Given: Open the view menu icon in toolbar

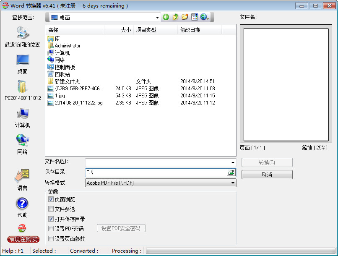Looking at the screenshot, I should click(x=194, y=17).
